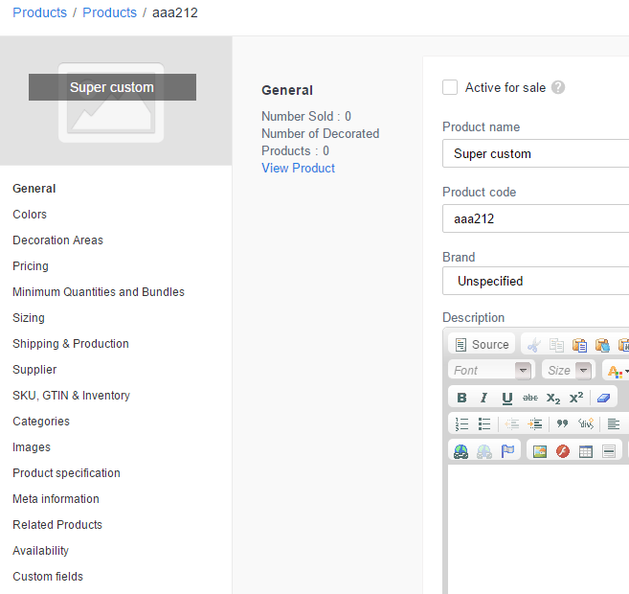Open the General section in sidebar
Viewport: 629px width, 594px height.
[34, 189]
